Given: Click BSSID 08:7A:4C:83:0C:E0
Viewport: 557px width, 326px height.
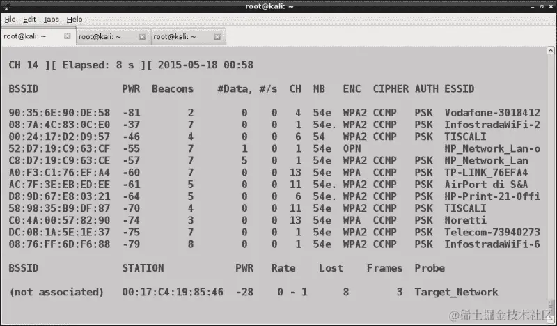Looking at the screenshot, I should (59, 125).
